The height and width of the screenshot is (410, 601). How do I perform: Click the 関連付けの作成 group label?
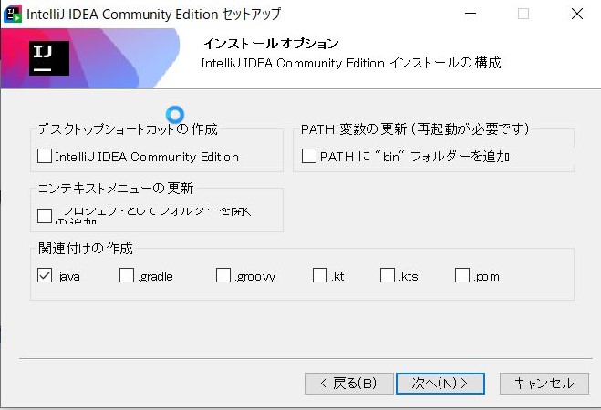86,249
